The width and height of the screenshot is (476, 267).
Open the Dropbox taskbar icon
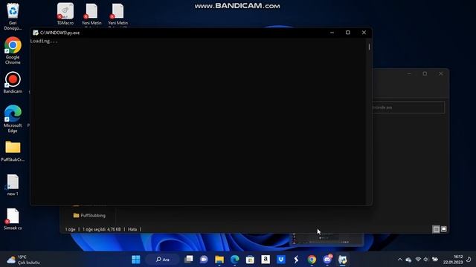(281, 260)
